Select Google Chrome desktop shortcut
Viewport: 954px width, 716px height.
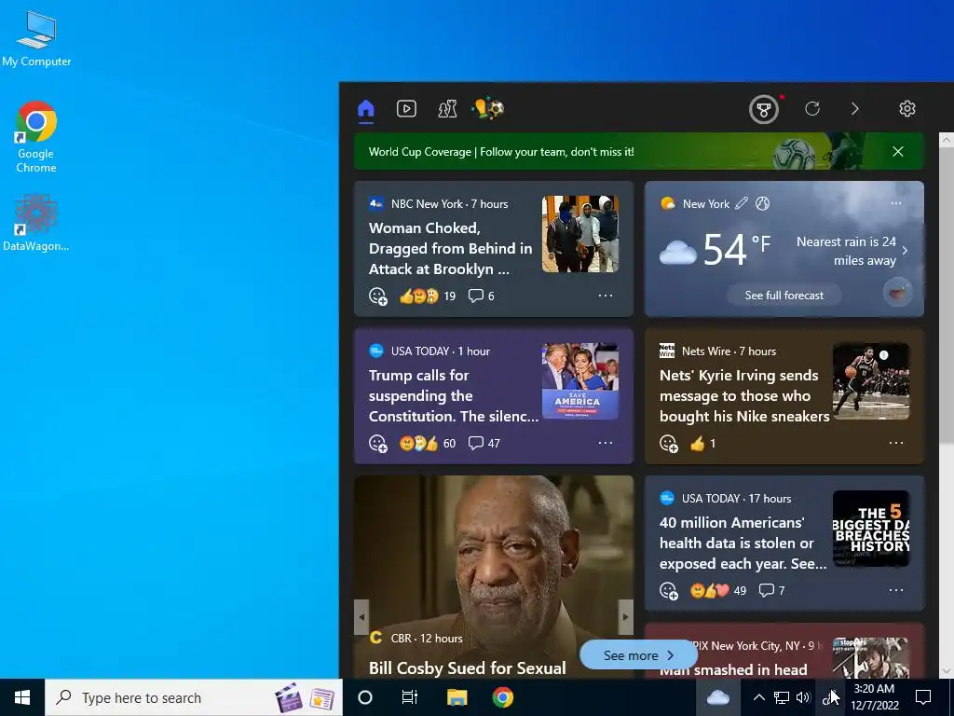(36, 138)
